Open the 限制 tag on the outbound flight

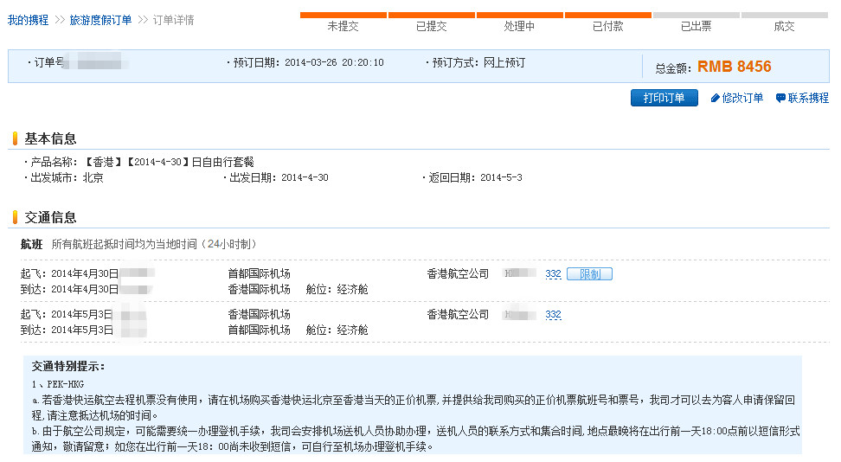point(589,274)
